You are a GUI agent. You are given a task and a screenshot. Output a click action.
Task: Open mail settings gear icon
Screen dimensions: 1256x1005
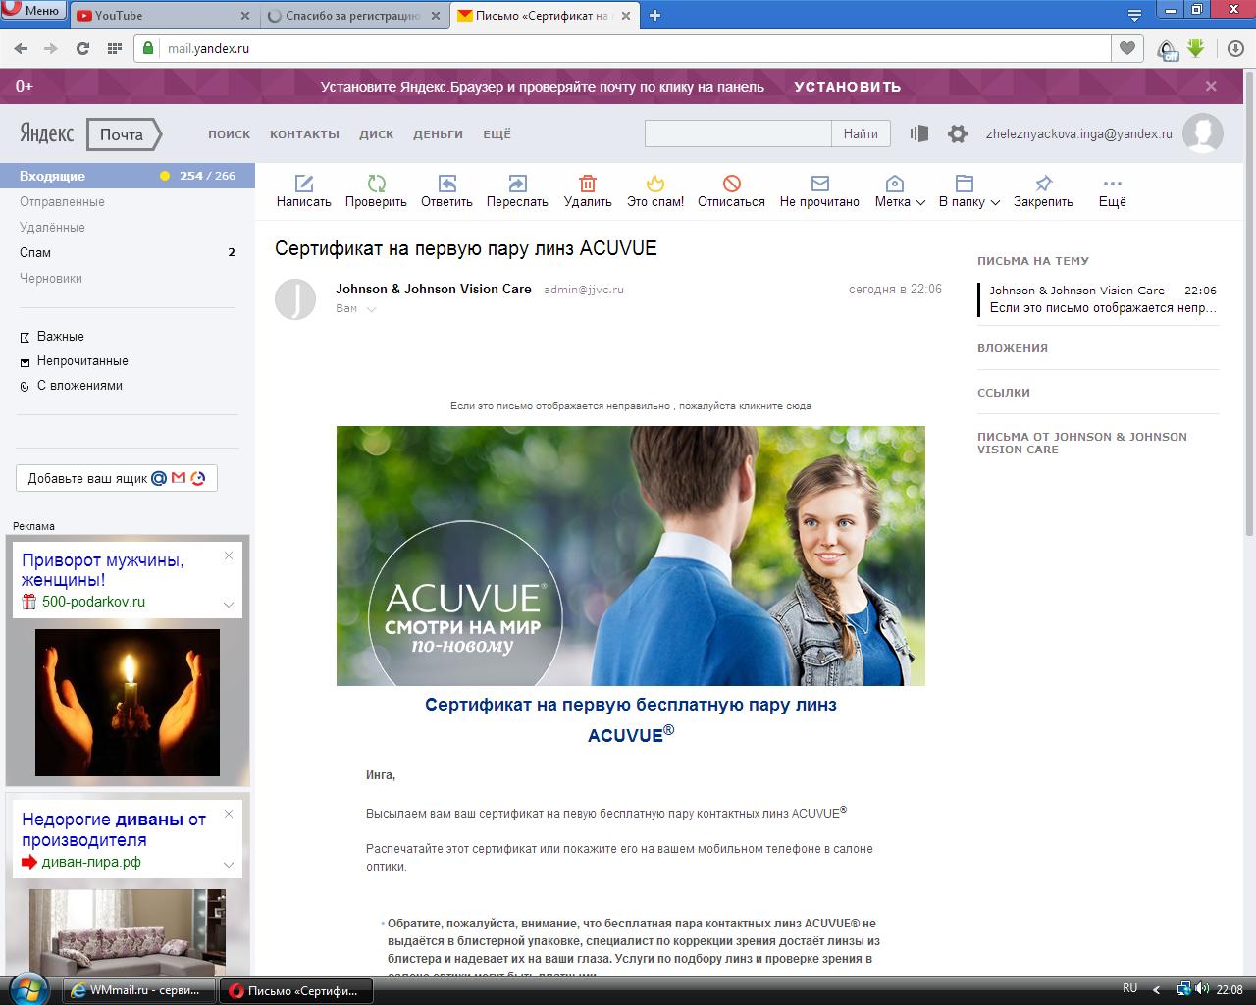958,134
